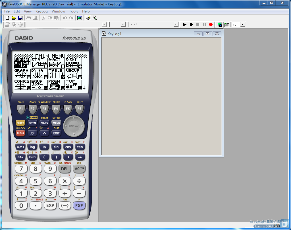This screenshot has height=230, width=291.
Task: Click the red ALPHA key
Action: coord(20,133)
